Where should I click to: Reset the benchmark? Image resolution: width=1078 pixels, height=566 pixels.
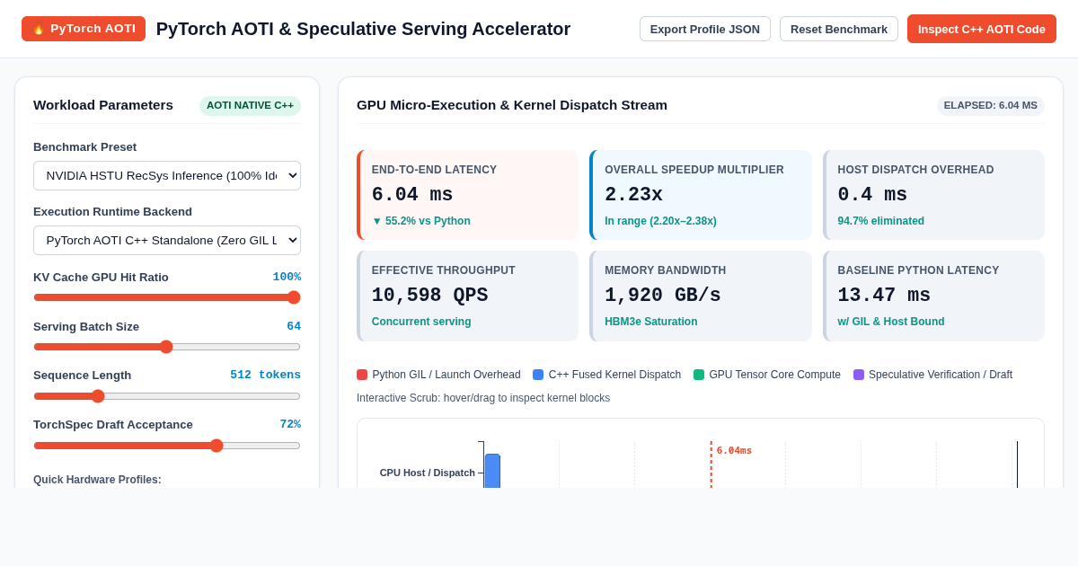839,29
